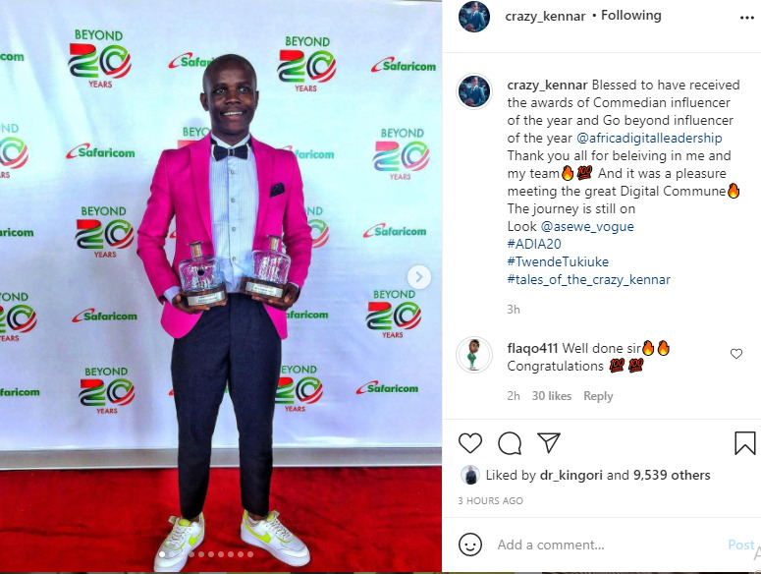Toggle the Following status for crazy_kennar

(631, 16)
